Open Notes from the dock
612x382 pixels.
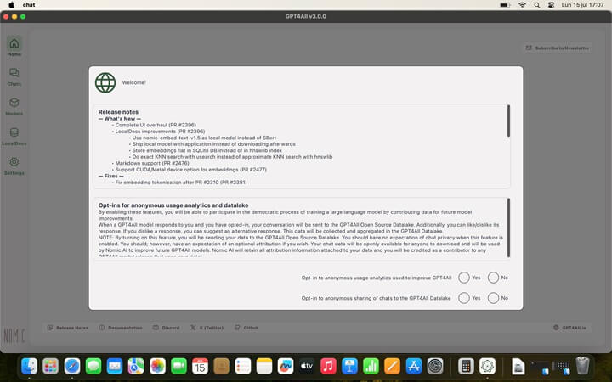[x=264, y=366]
